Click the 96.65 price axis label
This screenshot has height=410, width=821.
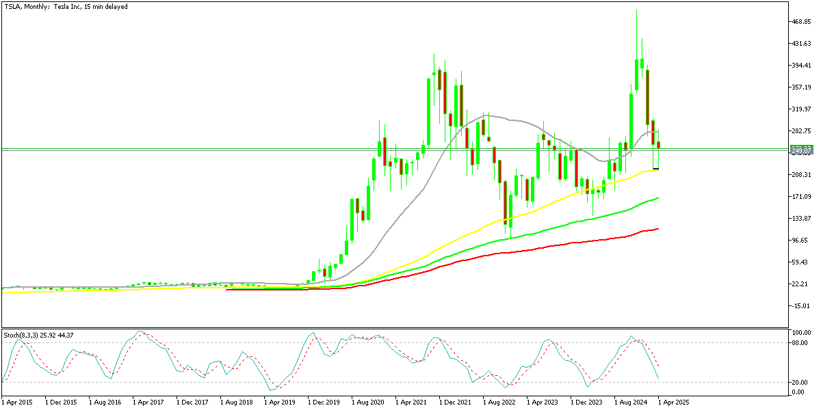click(800, 241)
